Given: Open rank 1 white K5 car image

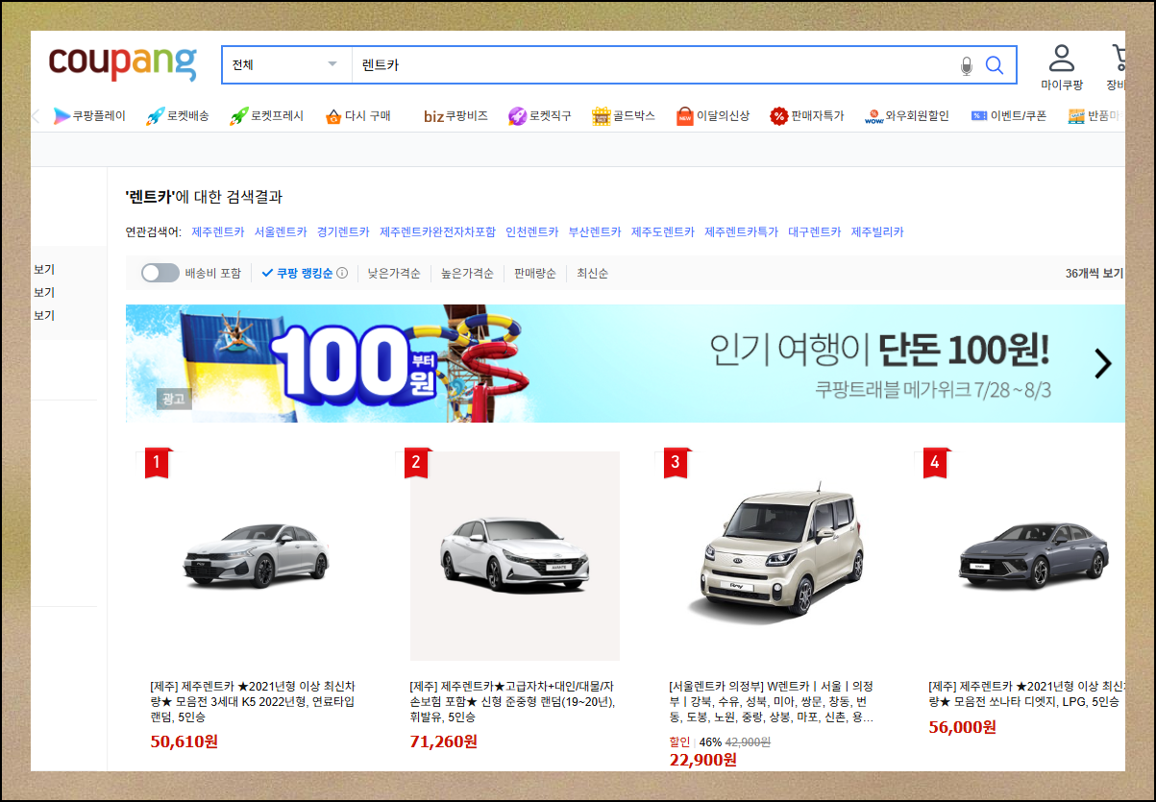Looking at the screenshot, I should tap(255, 556).
